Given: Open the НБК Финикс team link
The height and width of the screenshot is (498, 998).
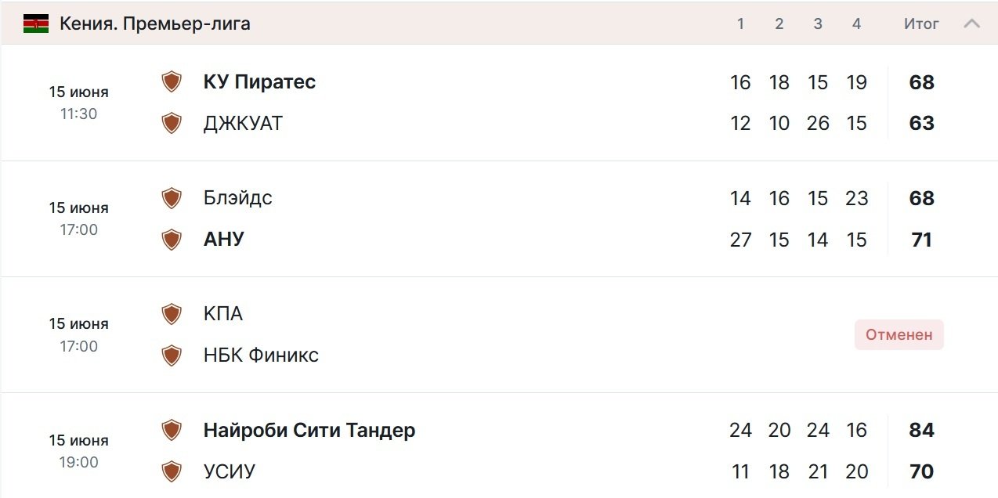Looking at the screenshot, I should (261, 355).
